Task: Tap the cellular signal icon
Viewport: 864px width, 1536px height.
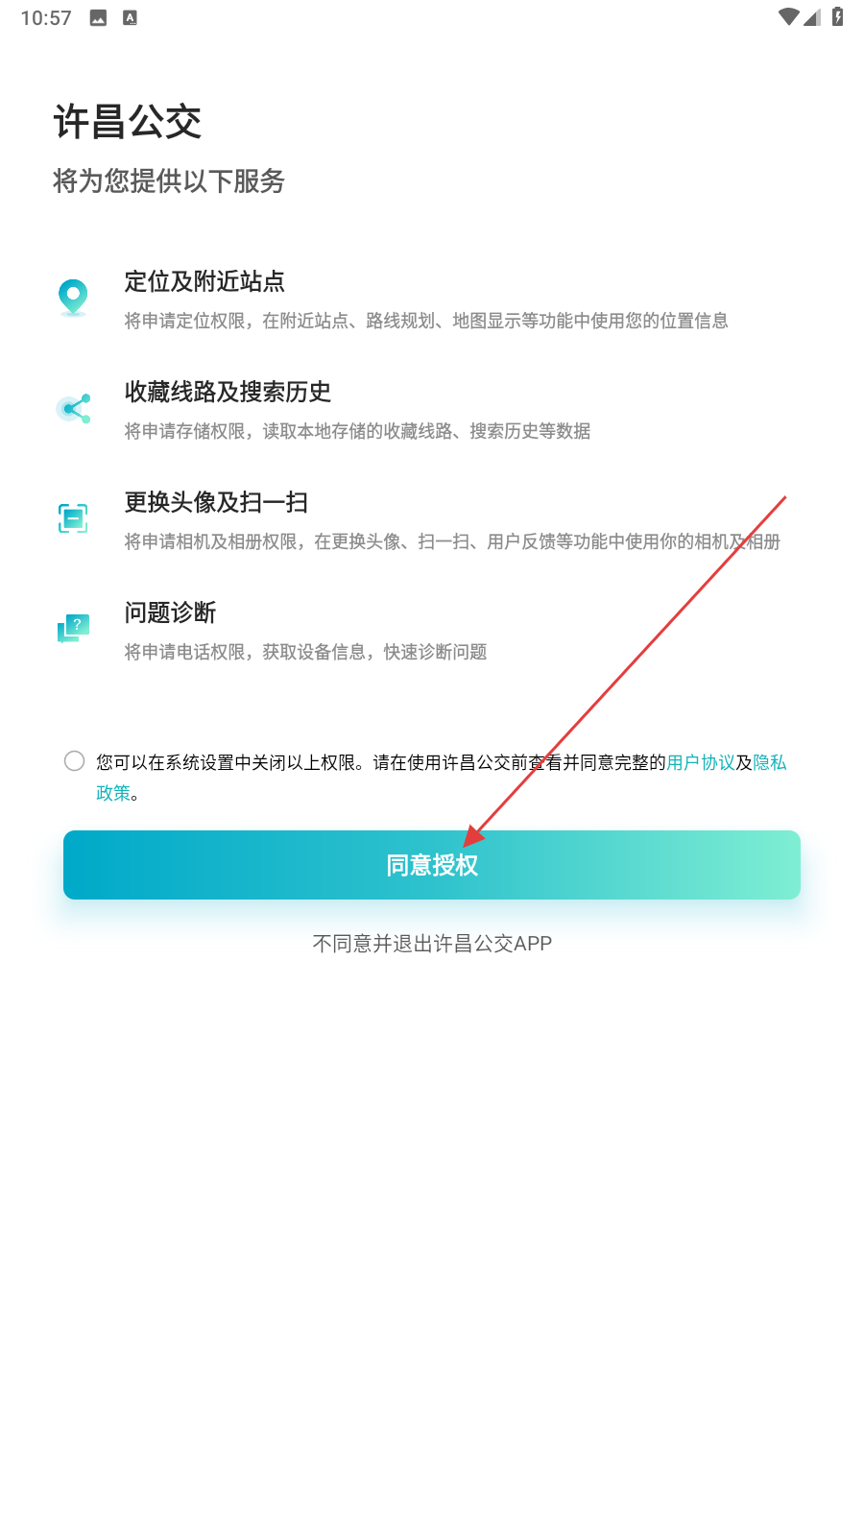Action: (812, 17)
